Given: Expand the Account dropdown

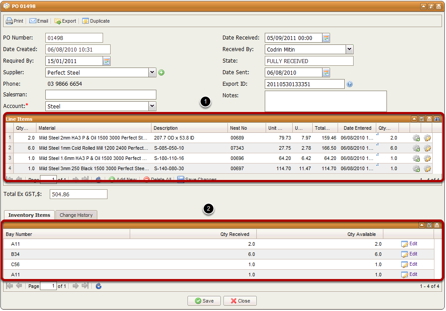Looking at the screenshot, I should pos(152,106).
